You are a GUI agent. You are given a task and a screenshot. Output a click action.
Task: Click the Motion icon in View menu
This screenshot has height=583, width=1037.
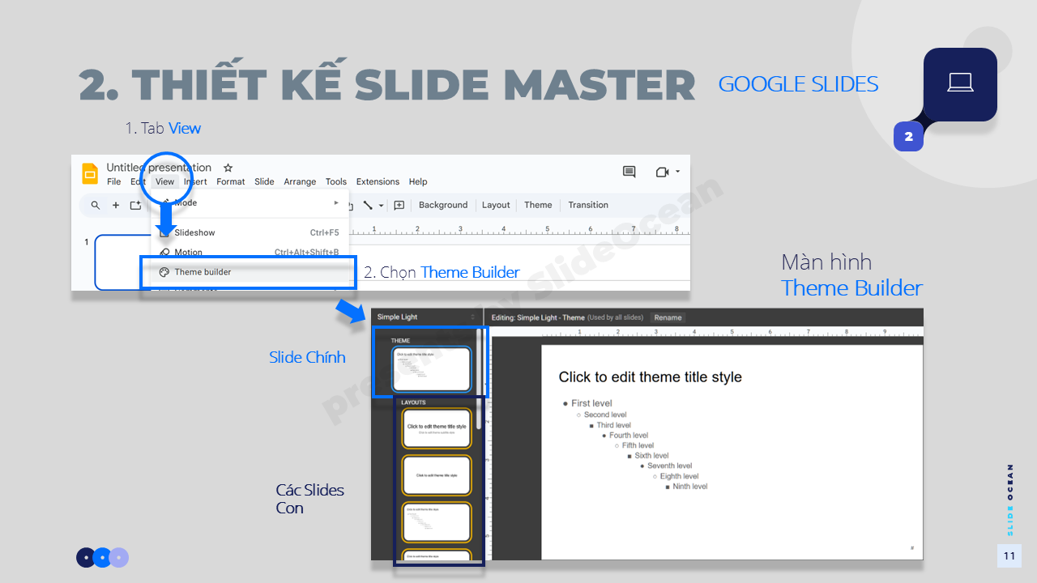pyautogui.click(x=165, y=253)
